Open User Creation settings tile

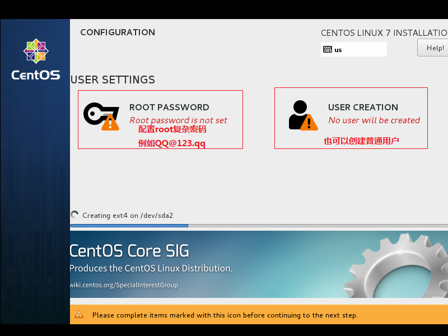351,118
